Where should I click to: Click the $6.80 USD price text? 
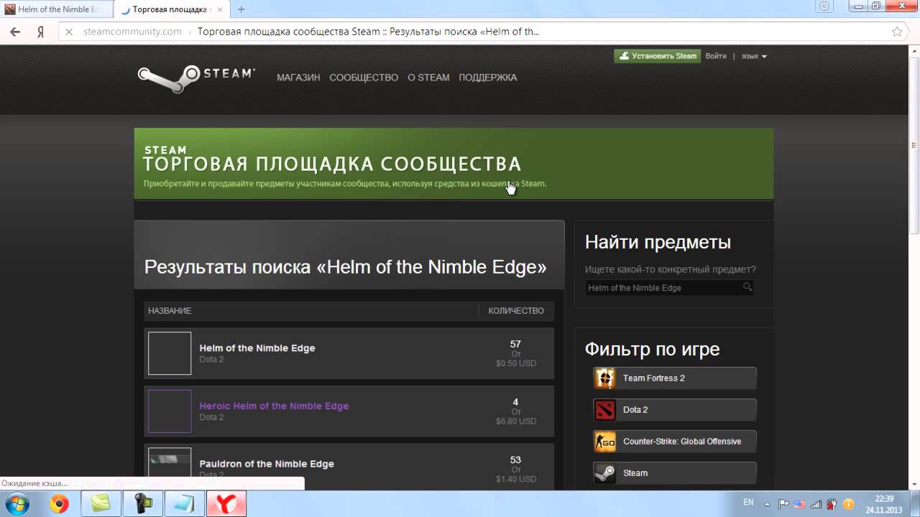tap(516, 421)
